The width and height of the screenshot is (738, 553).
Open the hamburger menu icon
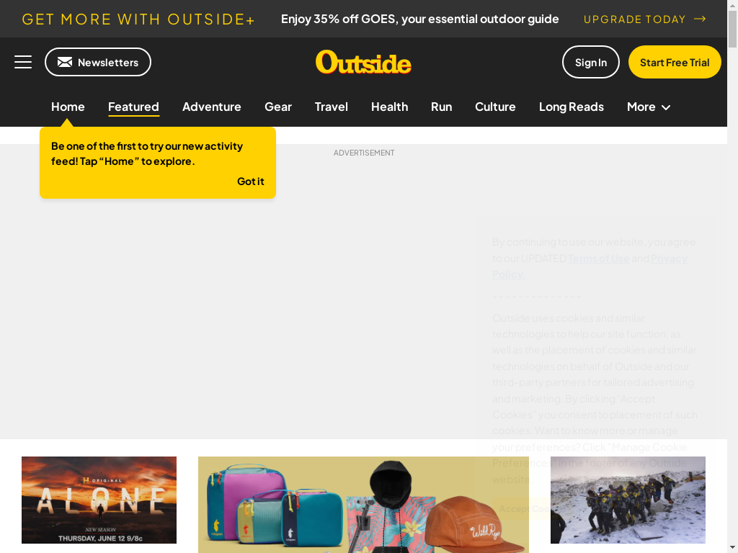pyautogui.click(x=23, y=62)
